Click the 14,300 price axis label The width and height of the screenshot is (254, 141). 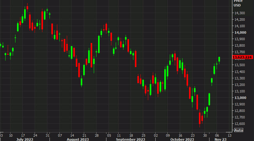[239, 13]
